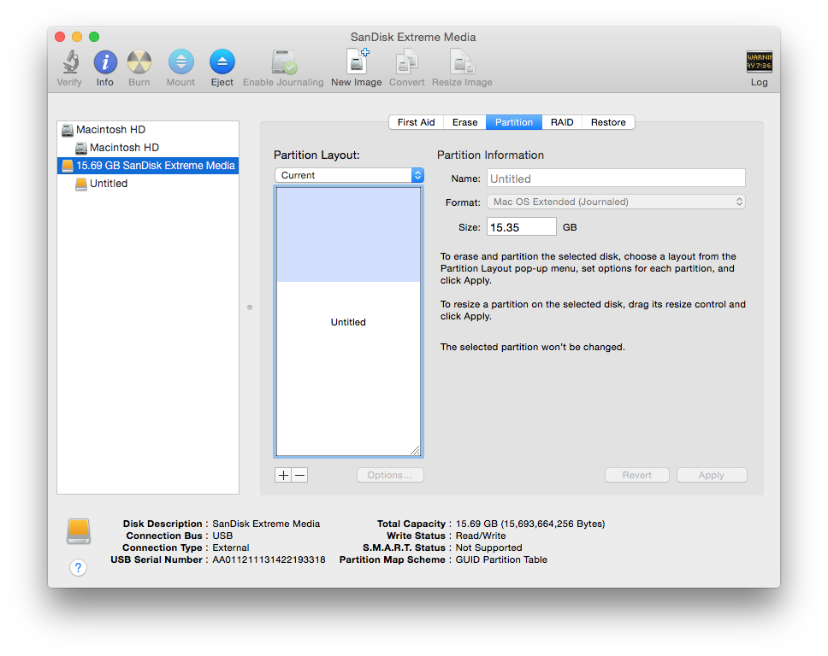828x656 pixels.
Task: Click the Convert image icon
Action: pos(406,61)
